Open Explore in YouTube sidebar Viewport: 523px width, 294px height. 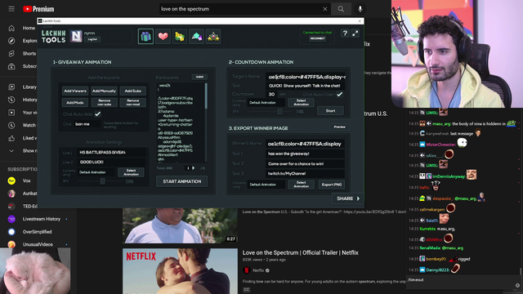tap(22, 41)
